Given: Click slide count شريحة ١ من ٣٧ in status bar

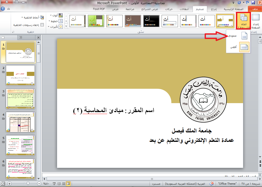Looking at the screenshot, I should tap(251, 184).
